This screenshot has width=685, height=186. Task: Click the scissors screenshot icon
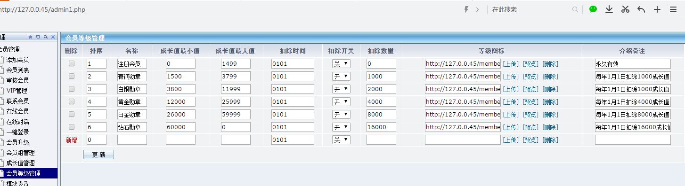(x=625, y=9)
